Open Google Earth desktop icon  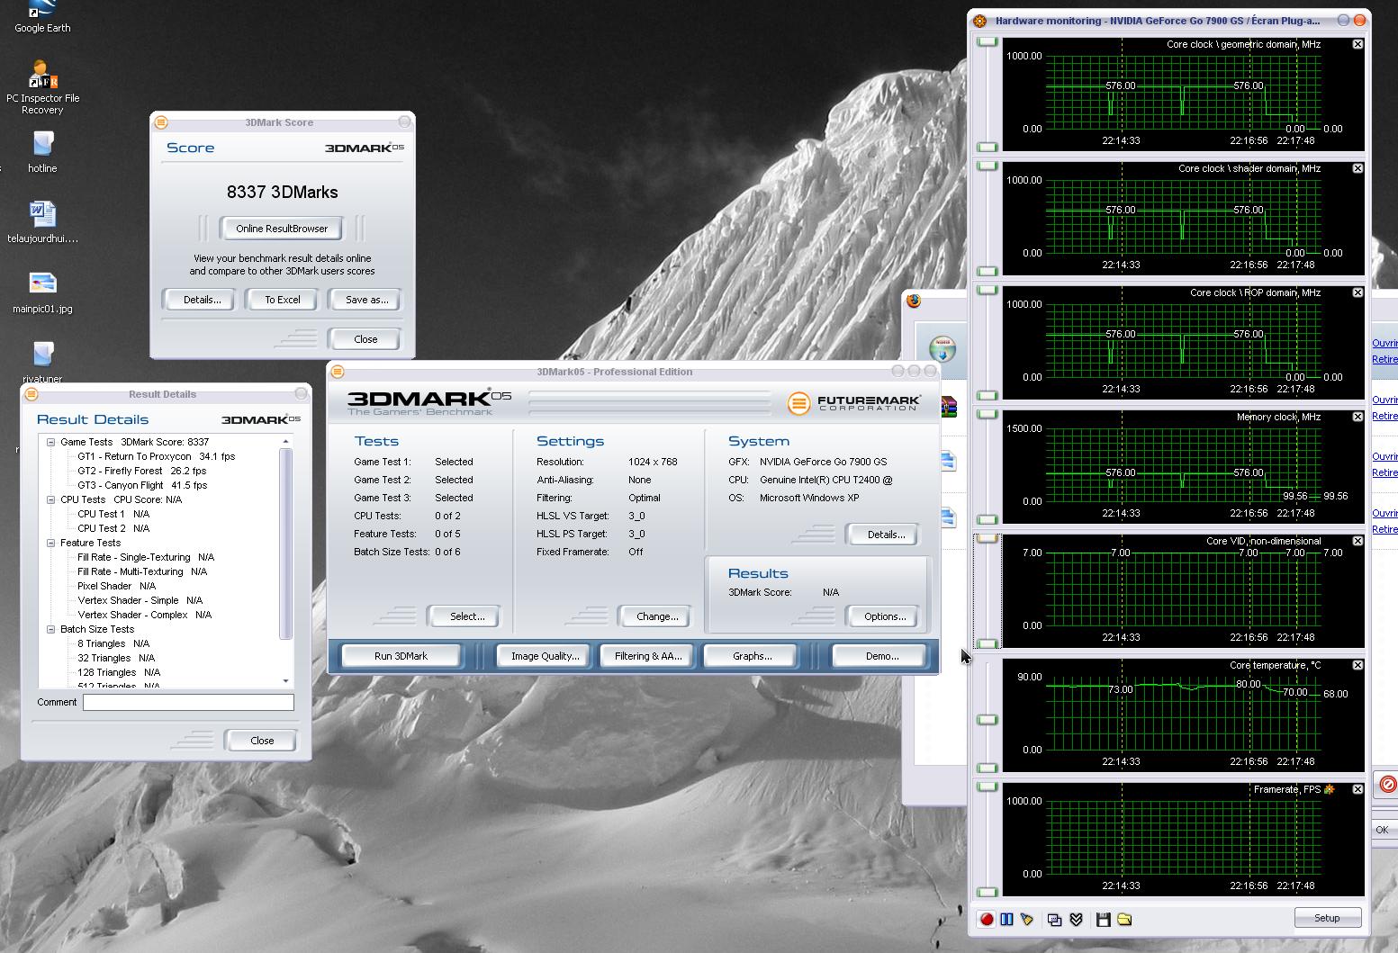click(x=42, y=17)
